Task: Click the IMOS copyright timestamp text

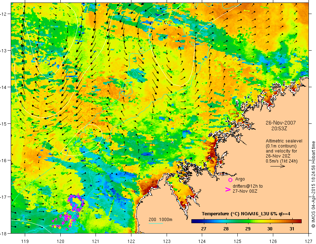Action: tap(313, 184)
